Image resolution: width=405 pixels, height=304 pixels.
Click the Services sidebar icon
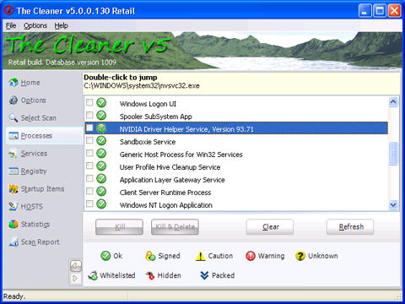point(13,154)
